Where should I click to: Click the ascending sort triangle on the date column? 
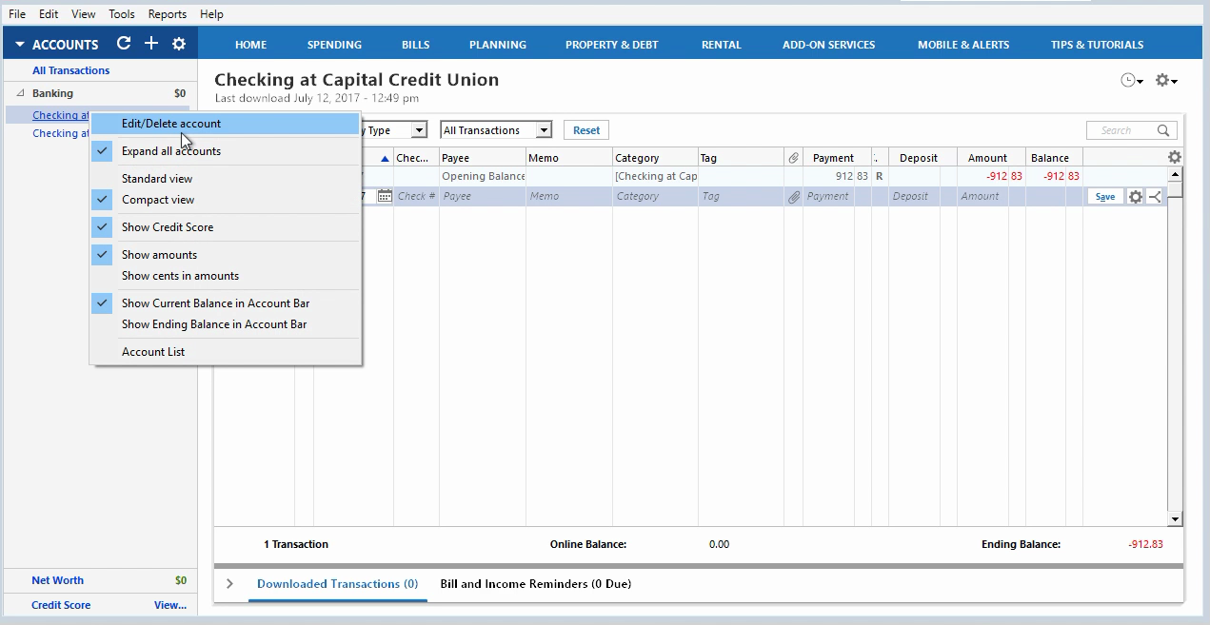point(385,159)
